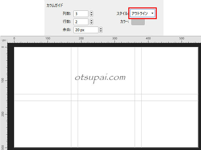This screenshot has height=150, width=201.
Task: Click the otsupai.com watermark text on canvas
Action: pos(100,78)
